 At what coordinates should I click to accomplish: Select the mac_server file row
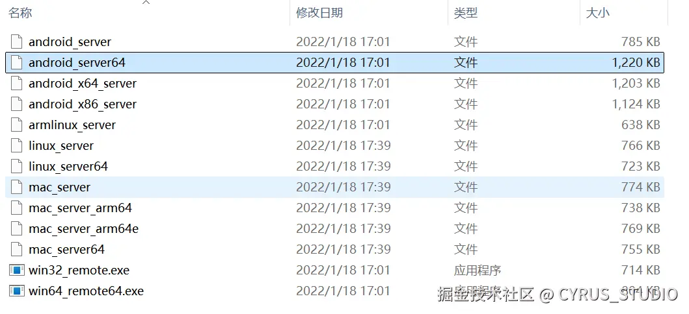tap(335, 187)
